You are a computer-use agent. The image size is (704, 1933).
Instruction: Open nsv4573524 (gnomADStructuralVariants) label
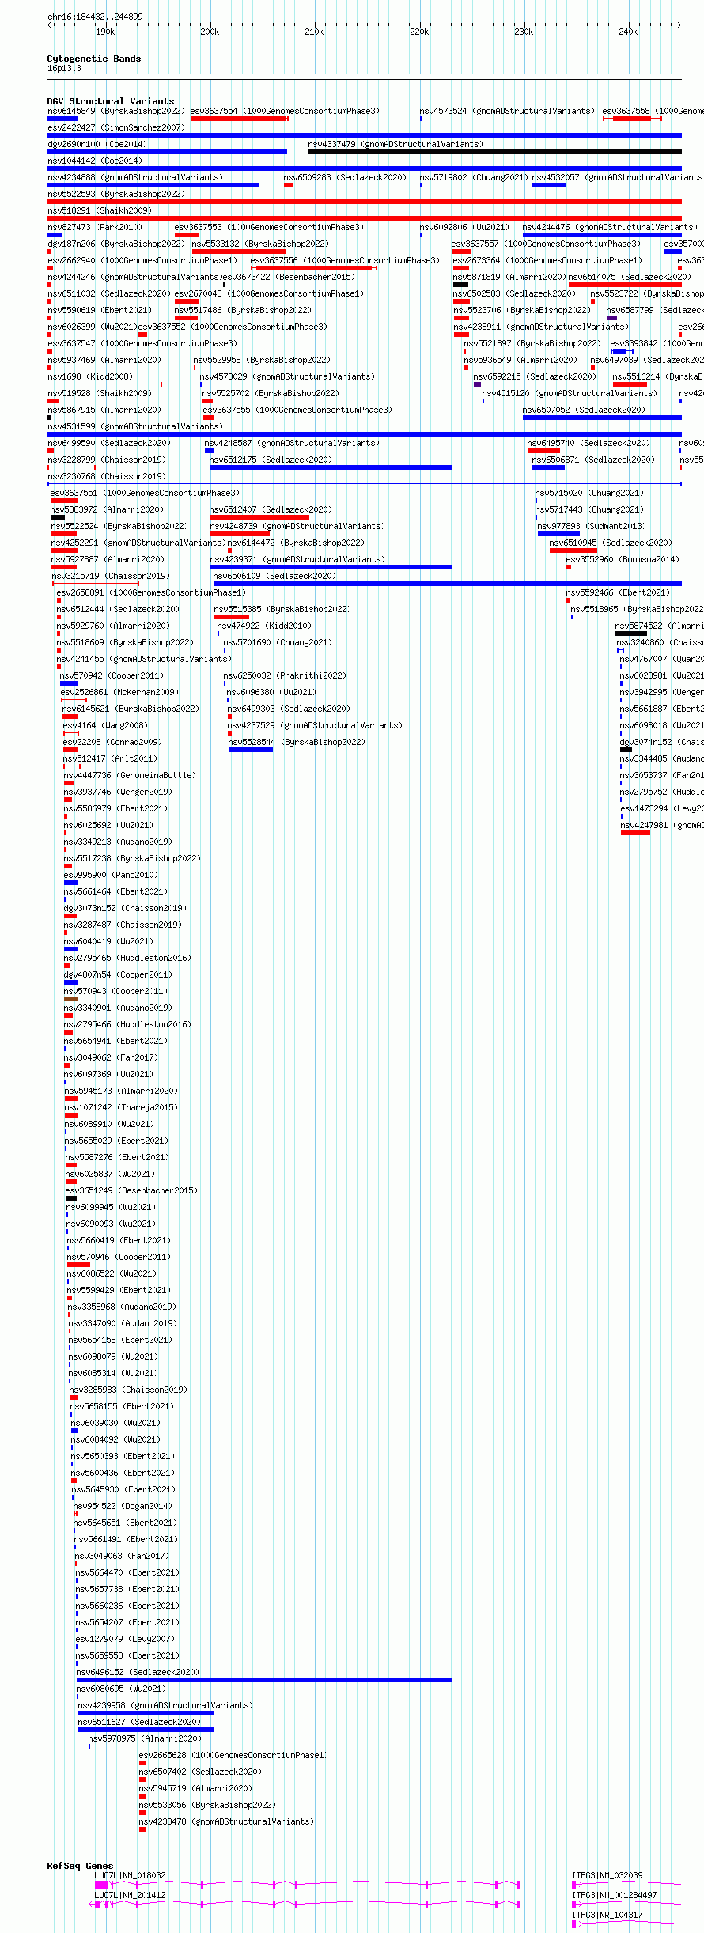507,112
